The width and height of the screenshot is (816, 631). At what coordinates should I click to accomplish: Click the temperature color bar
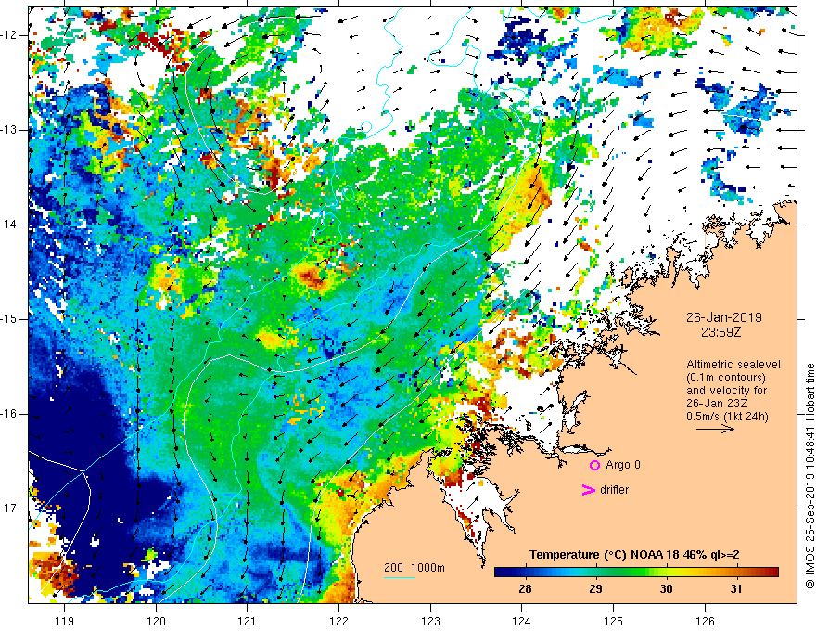(x=636, y=572)
